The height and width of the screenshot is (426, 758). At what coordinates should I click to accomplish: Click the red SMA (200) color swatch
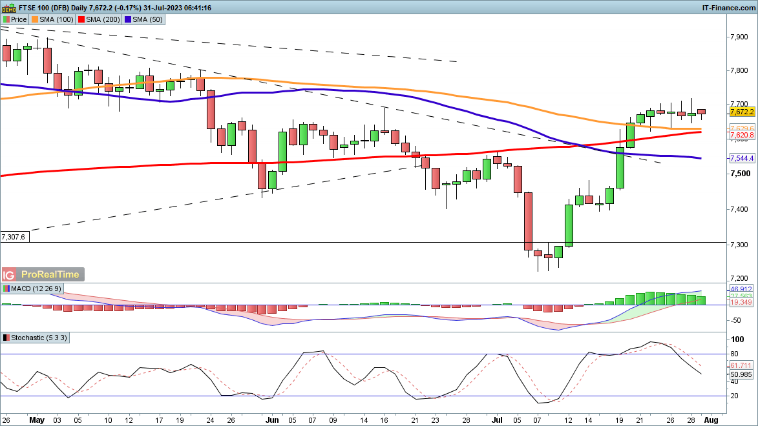(81, 19)
